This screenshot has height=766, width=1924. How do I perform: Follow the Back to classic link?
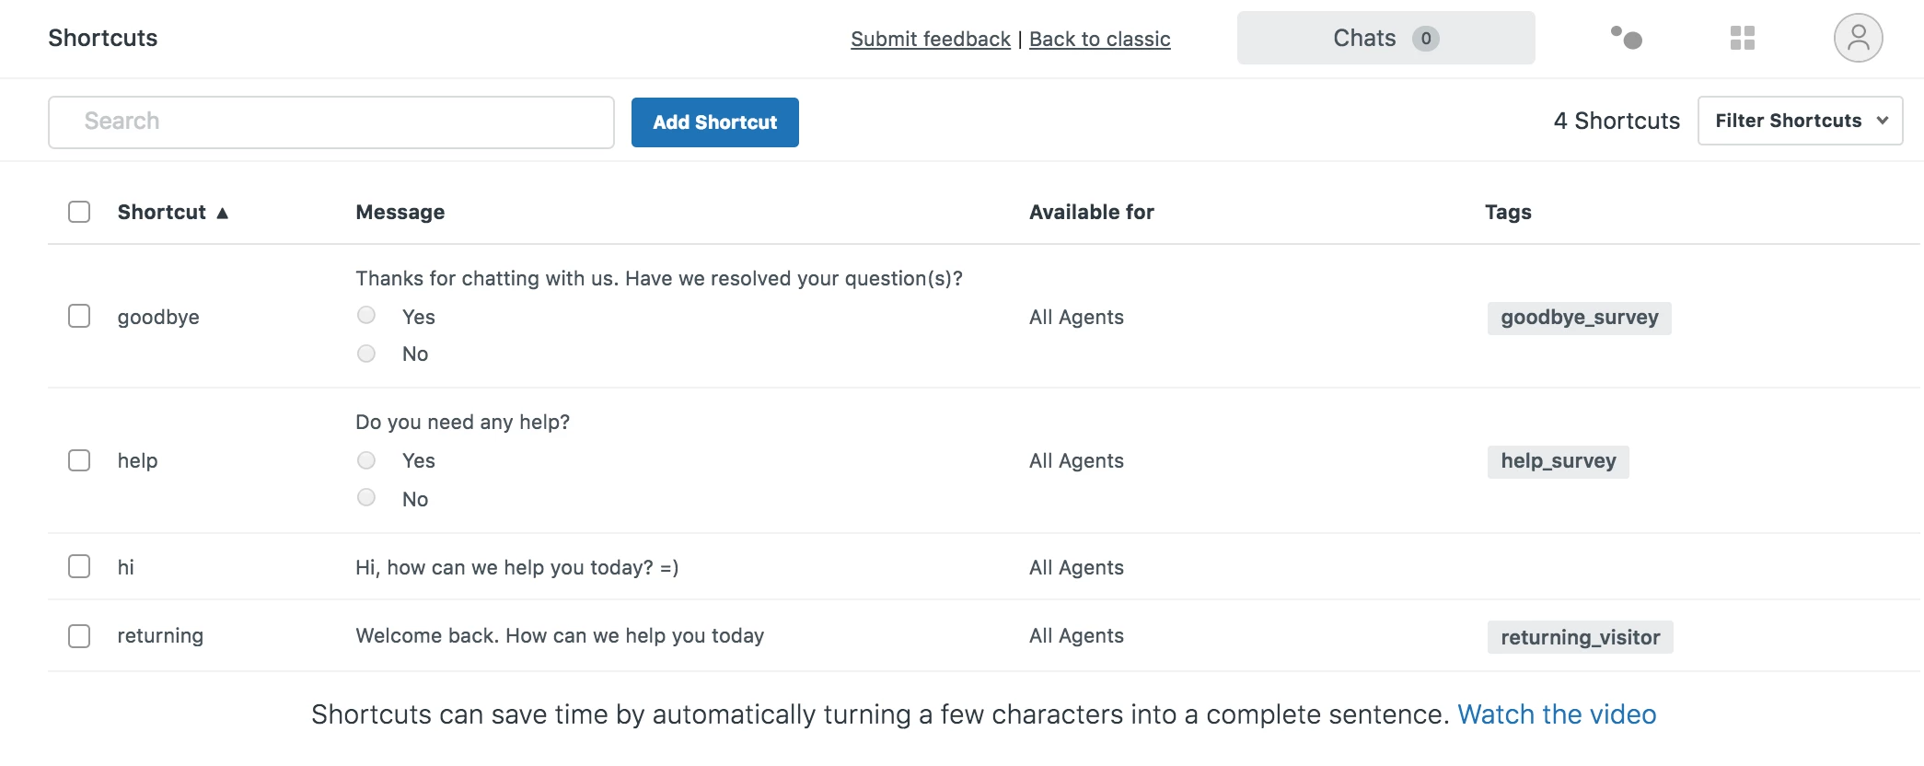(1099, 39)
